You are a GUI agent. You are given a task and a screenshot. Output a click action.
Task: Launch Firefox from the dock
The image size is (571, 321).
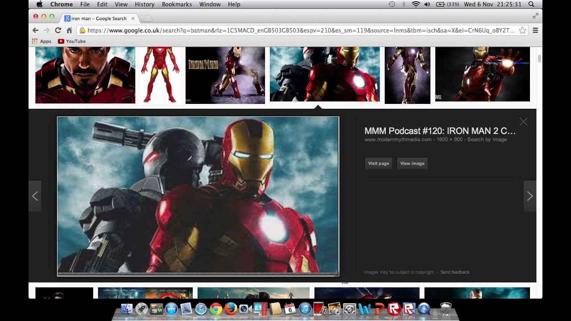pos(231,309)
